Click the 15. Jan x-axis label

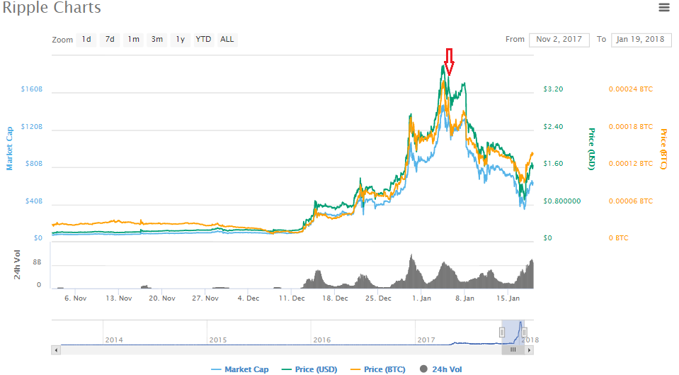click(x=508, y=298)
